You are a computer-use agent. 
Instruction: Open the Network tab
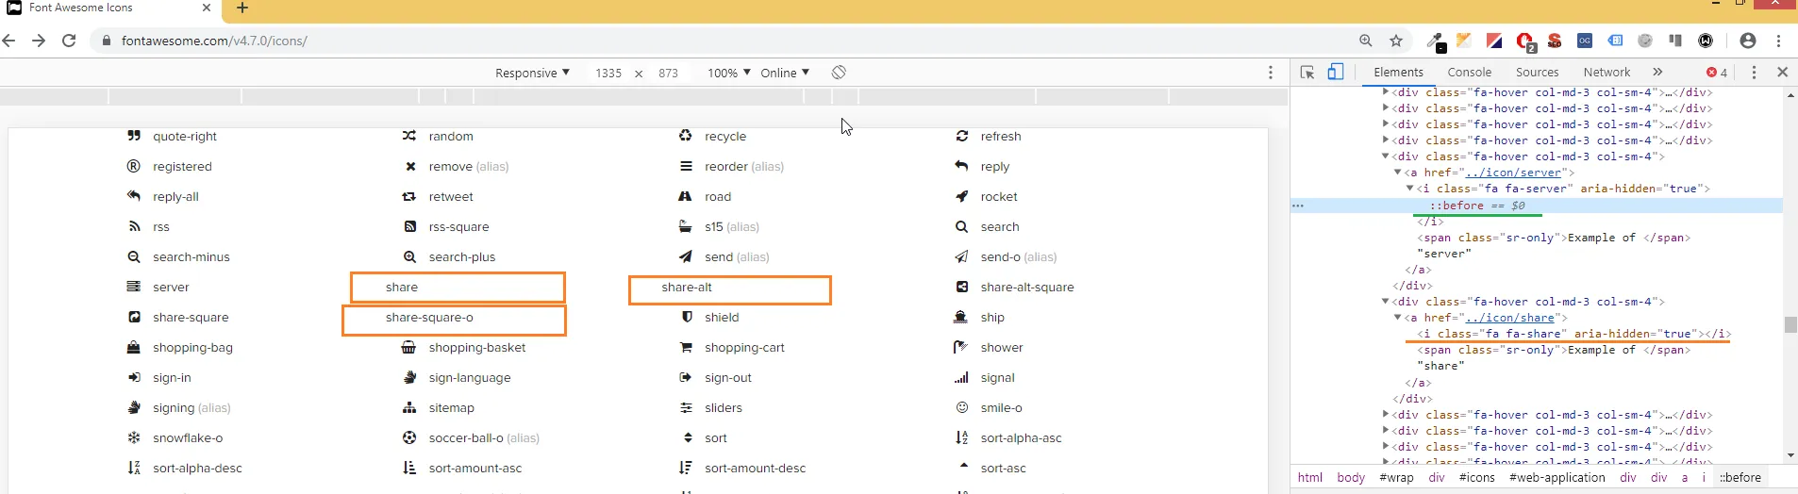1607,72
